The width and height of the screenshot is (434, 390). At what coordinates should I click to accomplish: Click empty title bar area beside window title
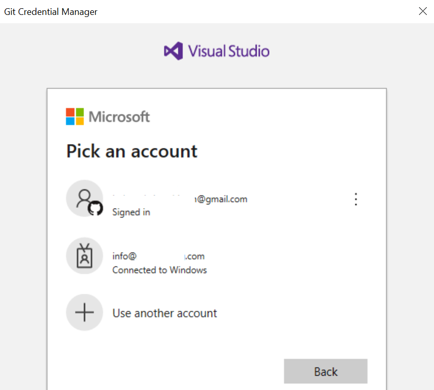pos(258,11)
